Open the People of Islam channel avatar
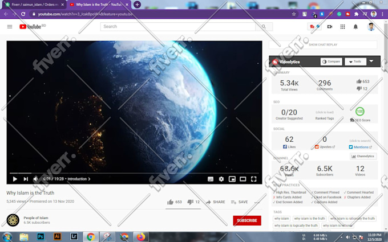Image resolution: width=388 pixels, height=242 pixels. [x=13, y=220]
